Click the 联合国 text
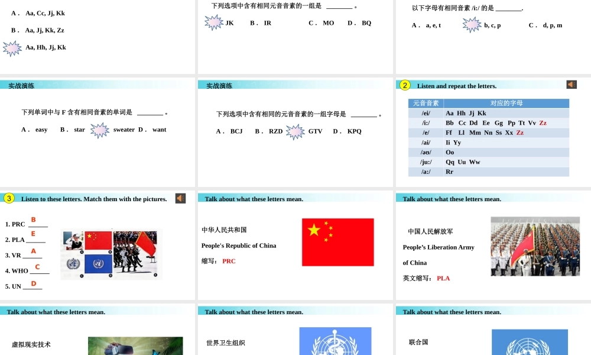591x355 pixels. (x=418, y=342)
